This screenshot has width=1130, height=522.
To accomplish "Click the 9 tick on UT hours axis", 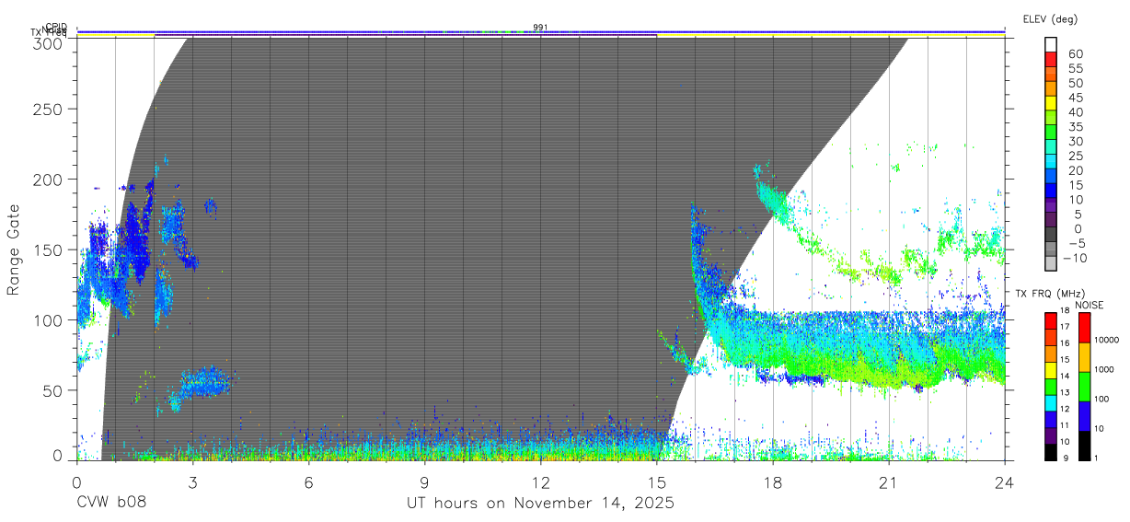I will 424,481.
